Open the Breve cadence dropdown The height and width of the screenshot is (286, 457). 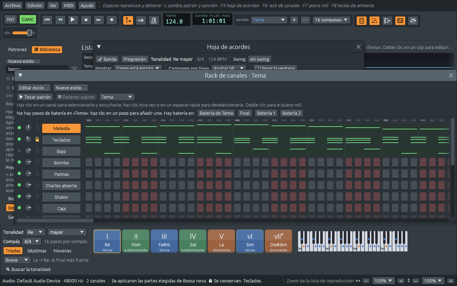tap(17, 260)
